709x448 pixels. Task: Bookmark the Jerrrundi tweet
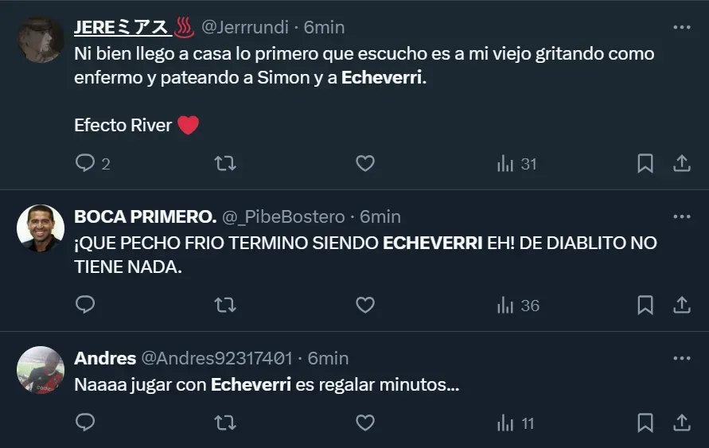tap(645, 163)
